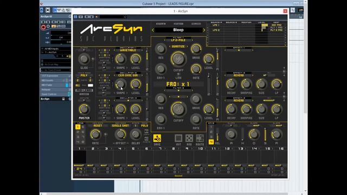The image size is (347, 195).
Task: Open the Quick Controls inspector section
Action: (x=55, y=94)
